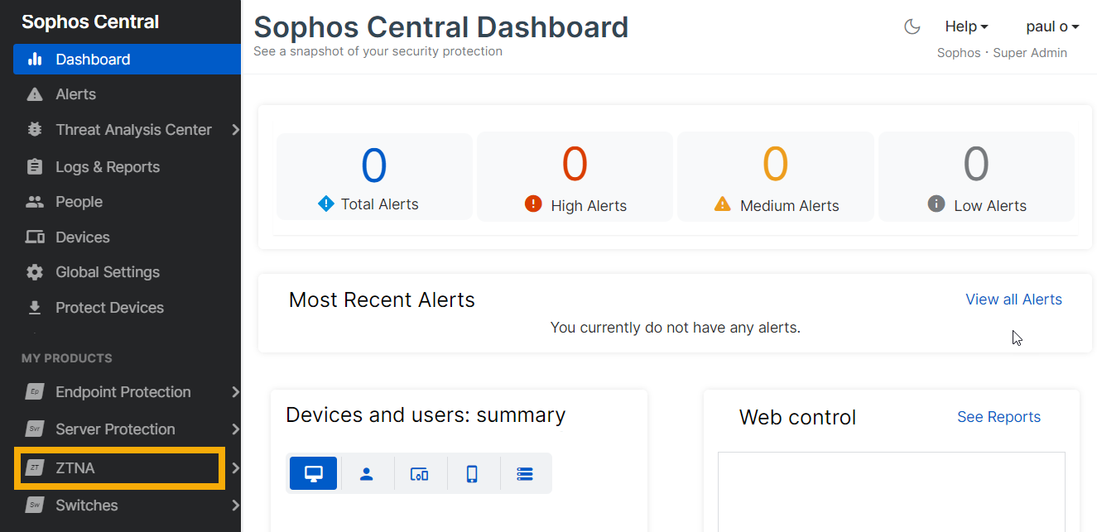Toggle dark mode with the moon icon
Image resolution: width=1097 pixels, height=532 pixels.
click(x=912, y=27)
